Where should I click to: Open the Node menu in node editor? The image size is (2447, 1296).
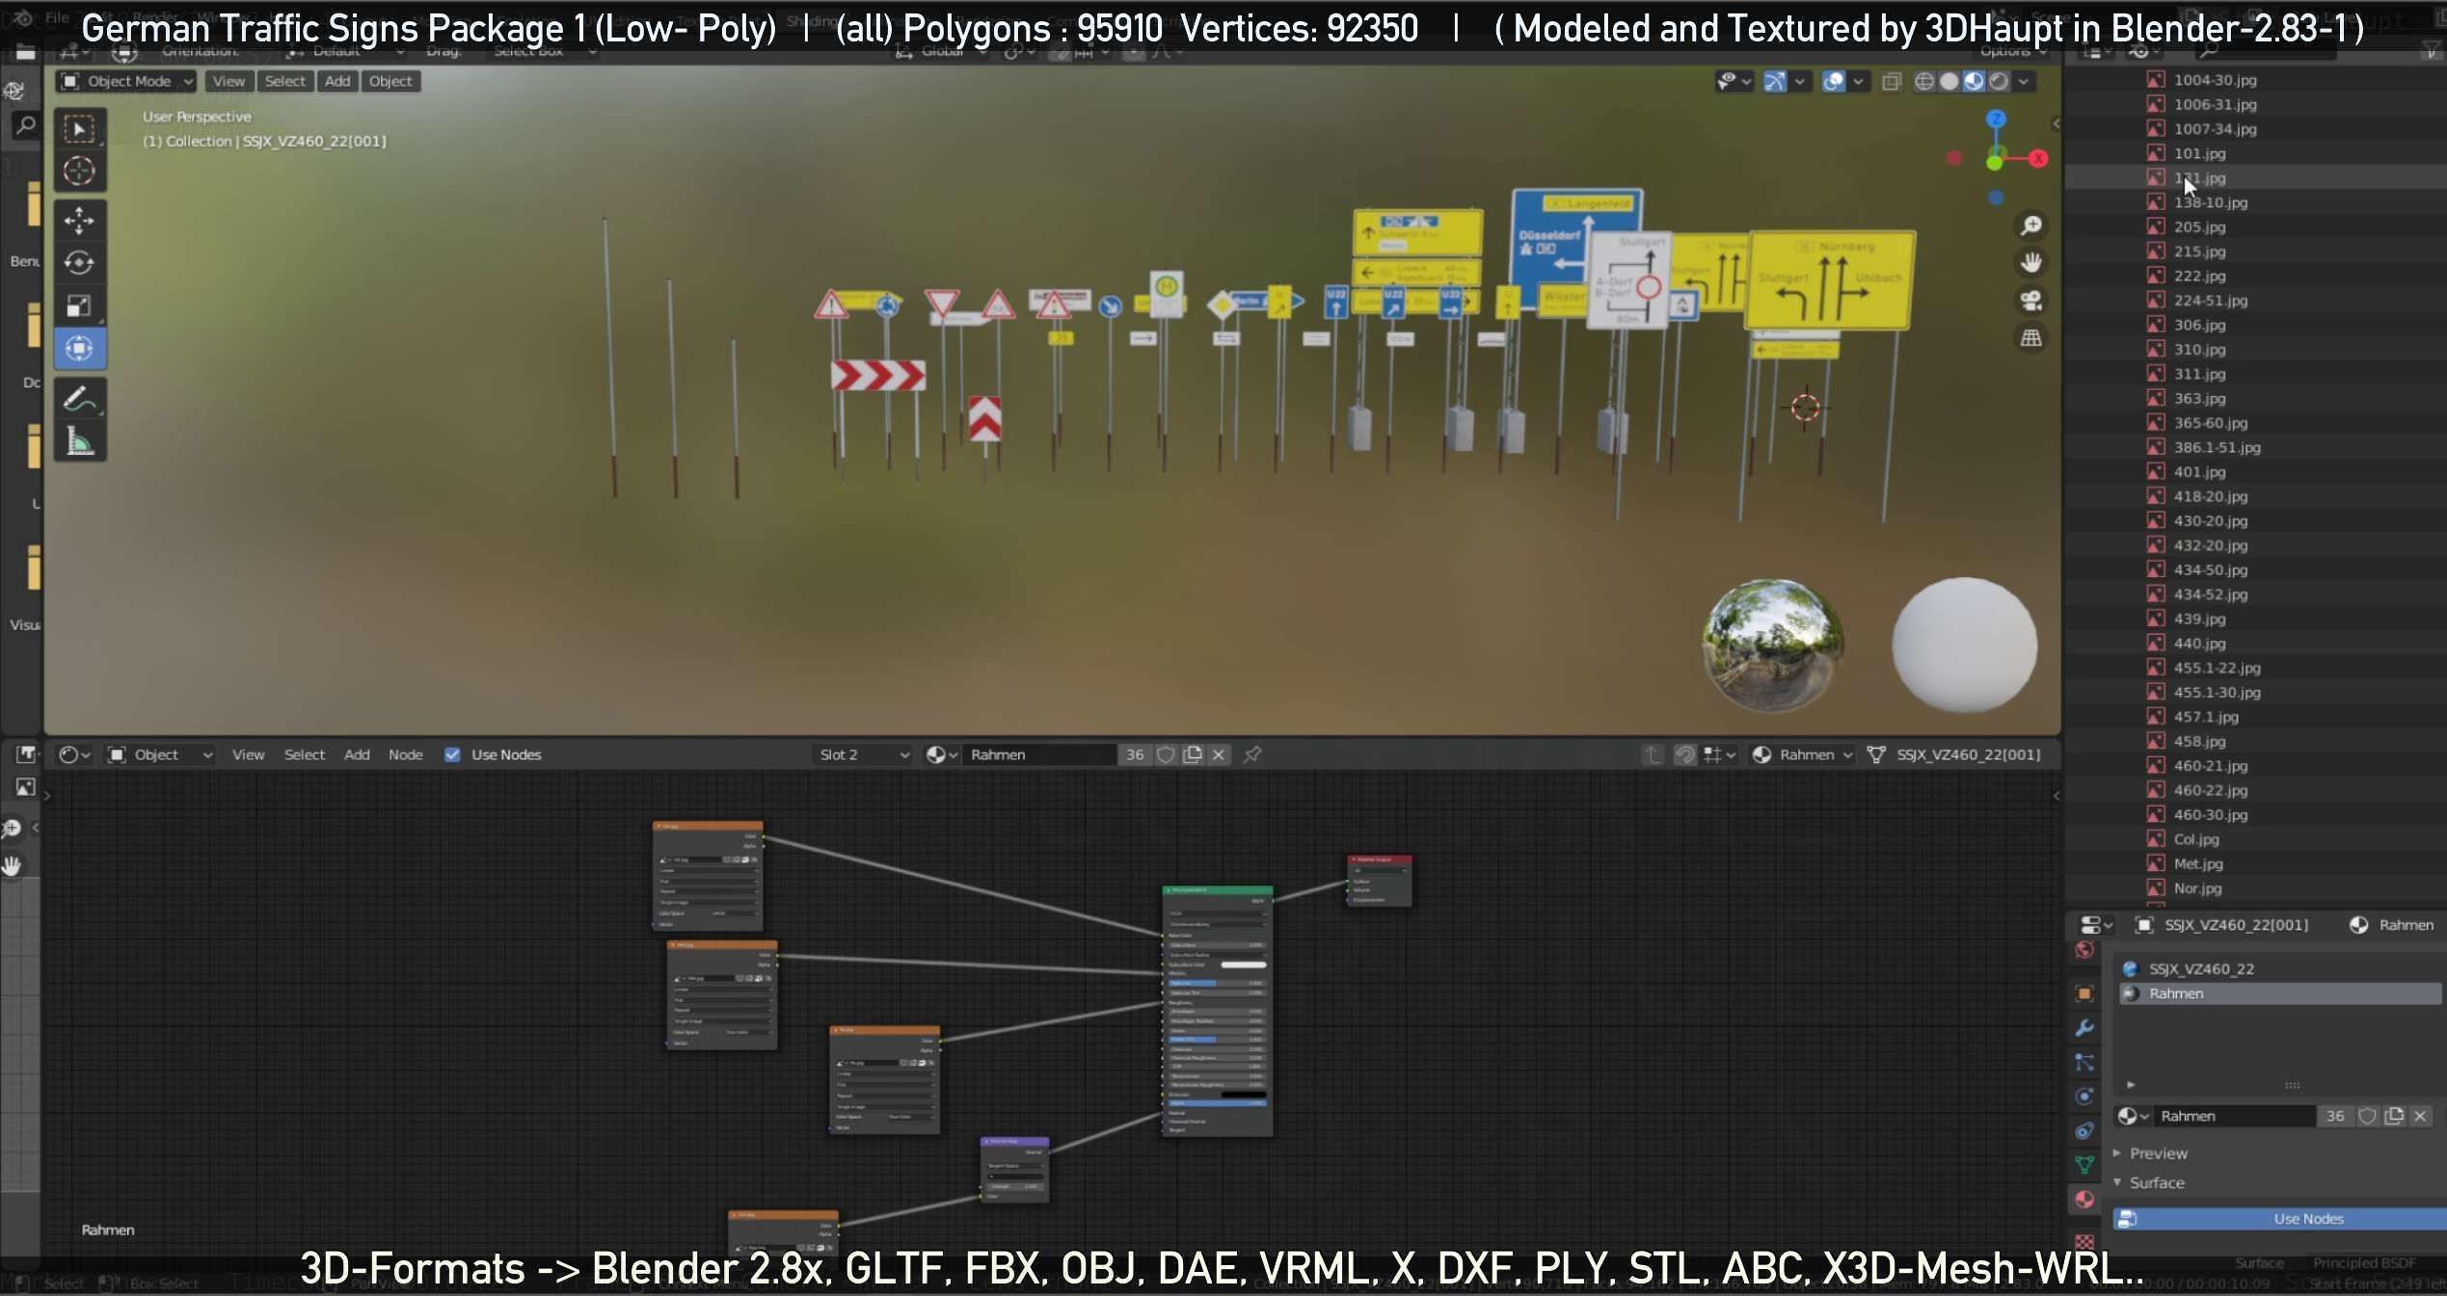(406, 754)
